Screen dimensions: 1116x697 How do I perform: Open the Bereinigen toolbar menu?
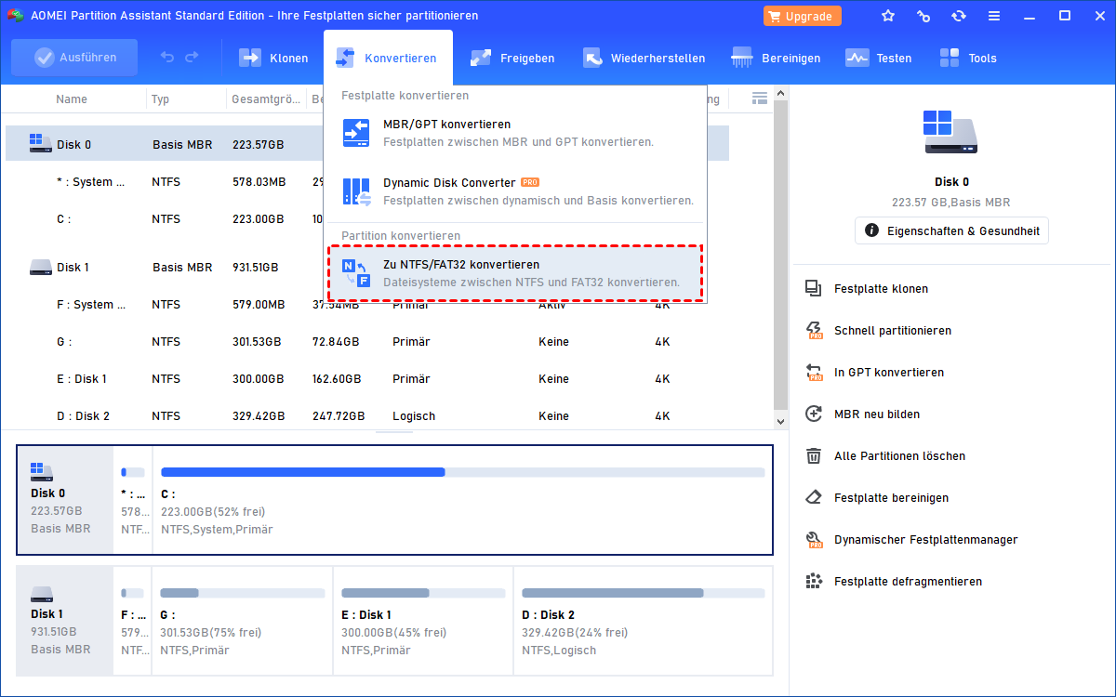tap(777, 58)
